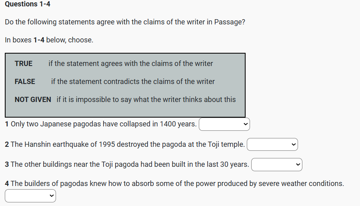Click the statement about severe weather conditions
This screenshot has width=360, height=206.
(177, 184)
